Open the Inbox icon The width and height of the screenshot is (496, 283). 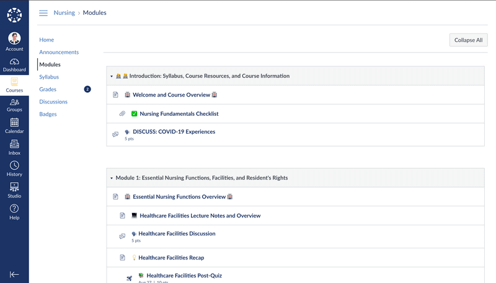(x=14, y=144)
